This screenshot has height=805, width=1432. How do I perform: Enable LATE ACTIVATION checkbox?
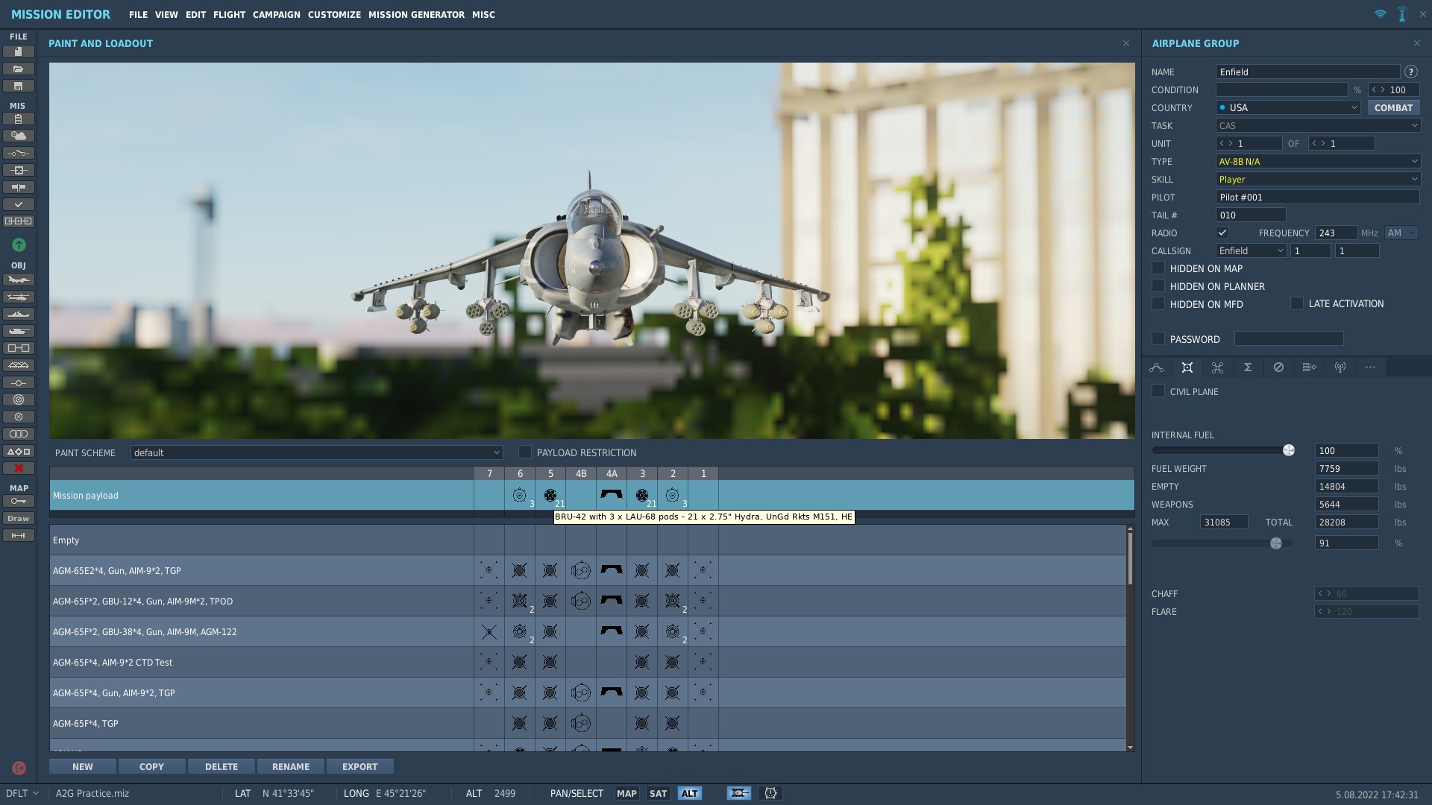[1297, 303]
